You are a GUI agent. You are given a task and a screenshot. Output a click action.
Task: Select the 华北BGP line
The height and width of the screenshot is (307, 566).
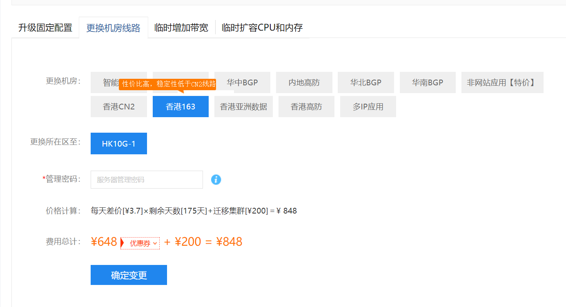pyautogui.click(x=365, y=82)
